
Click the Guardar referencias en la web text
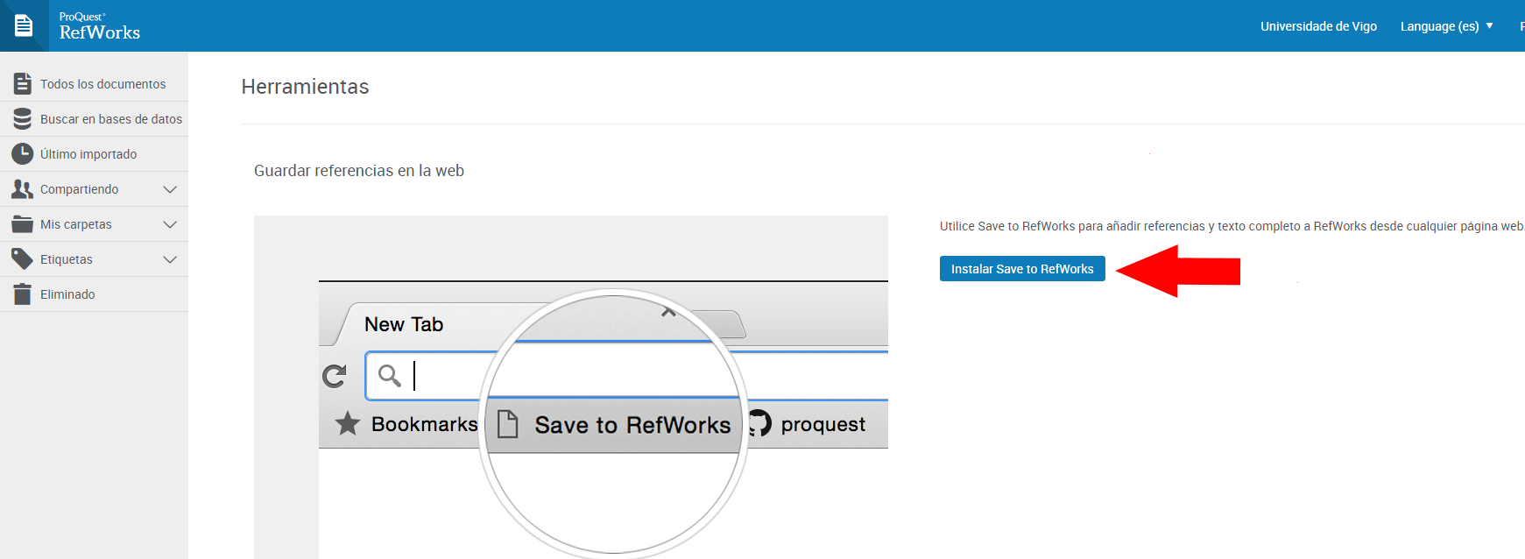359,171
